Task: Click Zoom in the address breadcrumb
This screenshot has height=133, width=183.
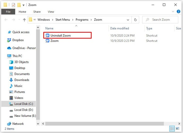Action: pyautogui.click(x=98, y=20)
